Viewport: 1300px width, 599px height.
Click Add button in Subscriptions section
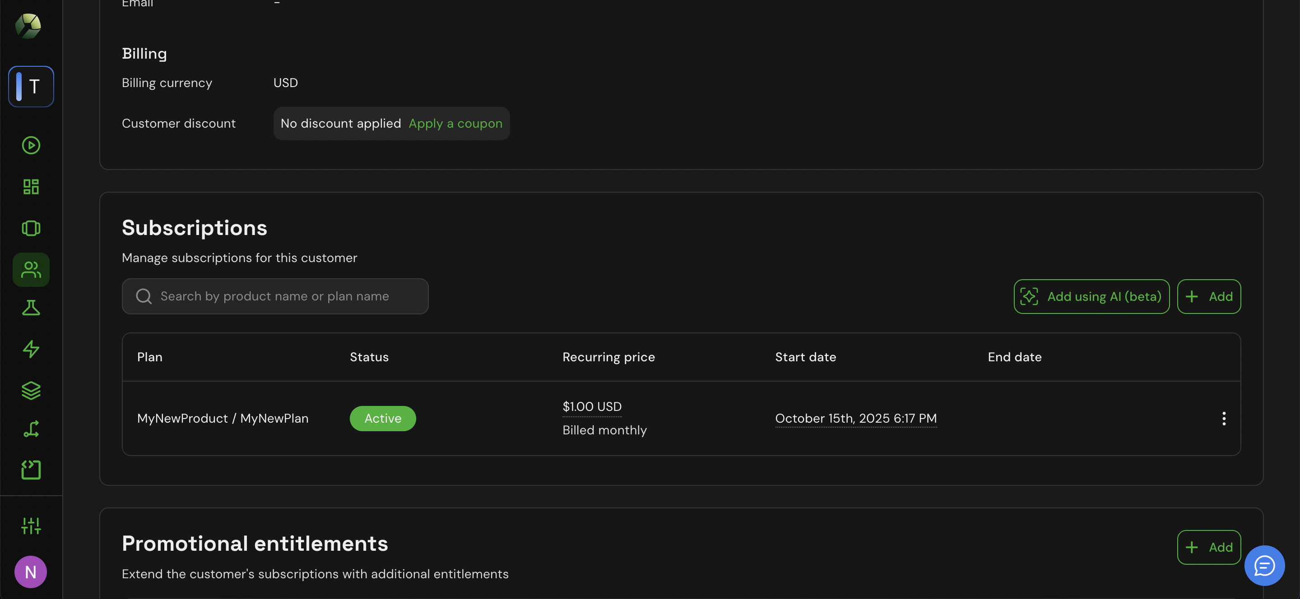tap(1209, 296)
